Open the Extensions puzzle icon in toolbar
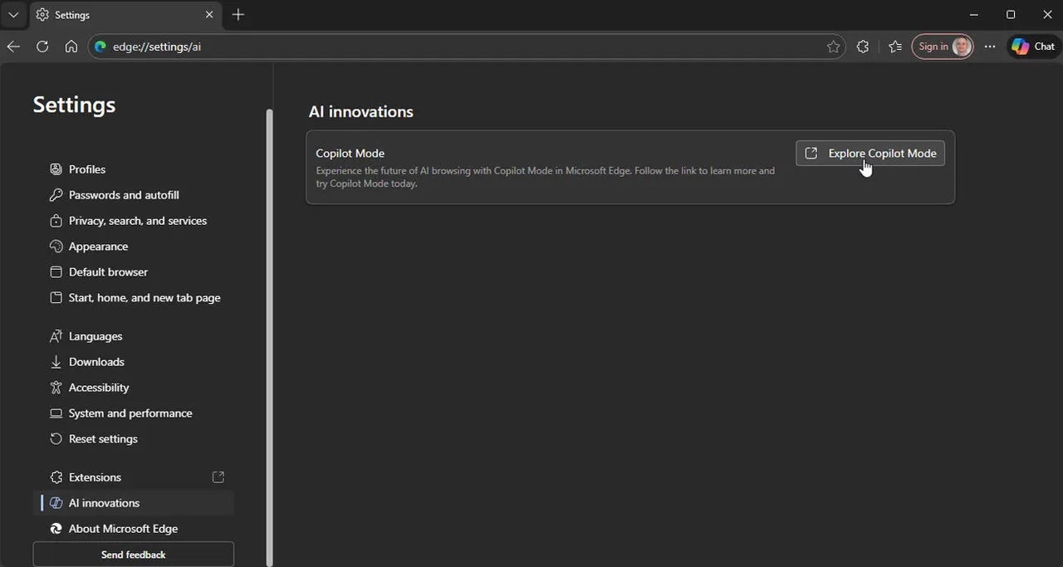This screenshot has height=567, width=1063. click(x=863, y=46)
